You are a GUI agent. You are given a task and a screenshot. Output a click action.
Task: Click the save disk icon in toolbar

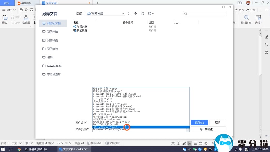(21, 10)
